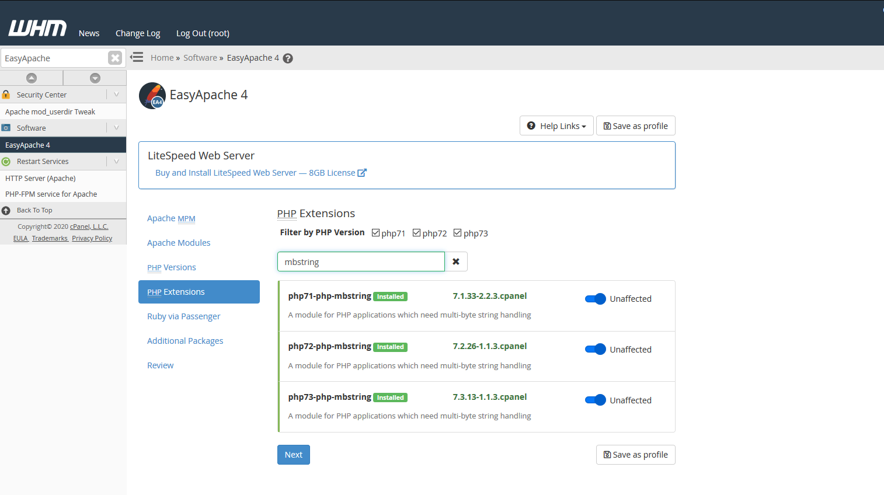Click version 7.3.13-1.1.3.cpanel text

[x=490, y=397]
